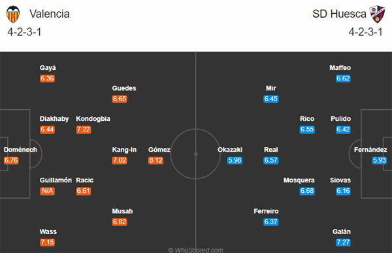The width and height of the screenshot is (392, 253).
Task: Click the SD Huesca club crest icon
Action: tap(378, 14)
